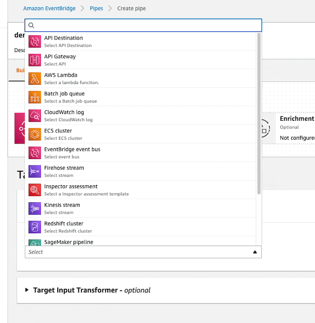The height and width of the screenshot is (323, 315).
Task: Click the API Destination service icon
Action: click(x=35, y=42)
